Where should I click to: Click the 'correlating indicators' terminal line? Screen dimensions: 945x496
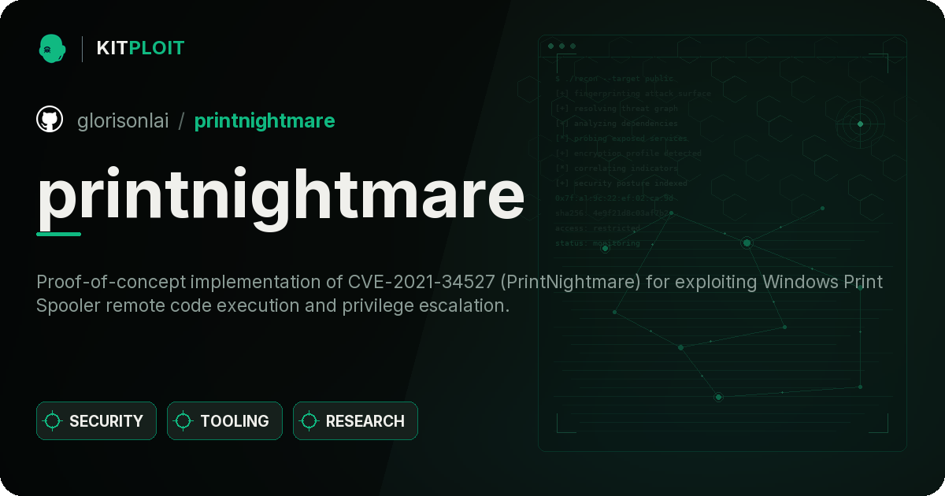click(616, 168)
